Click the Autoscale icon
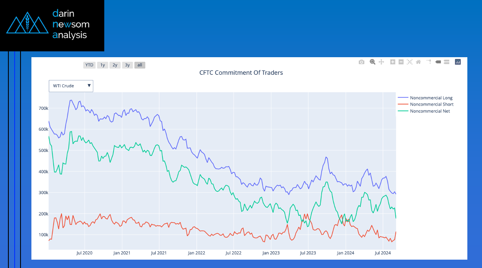Image resolution: width=482 pixels, height=268 pixels. point(410,62)
